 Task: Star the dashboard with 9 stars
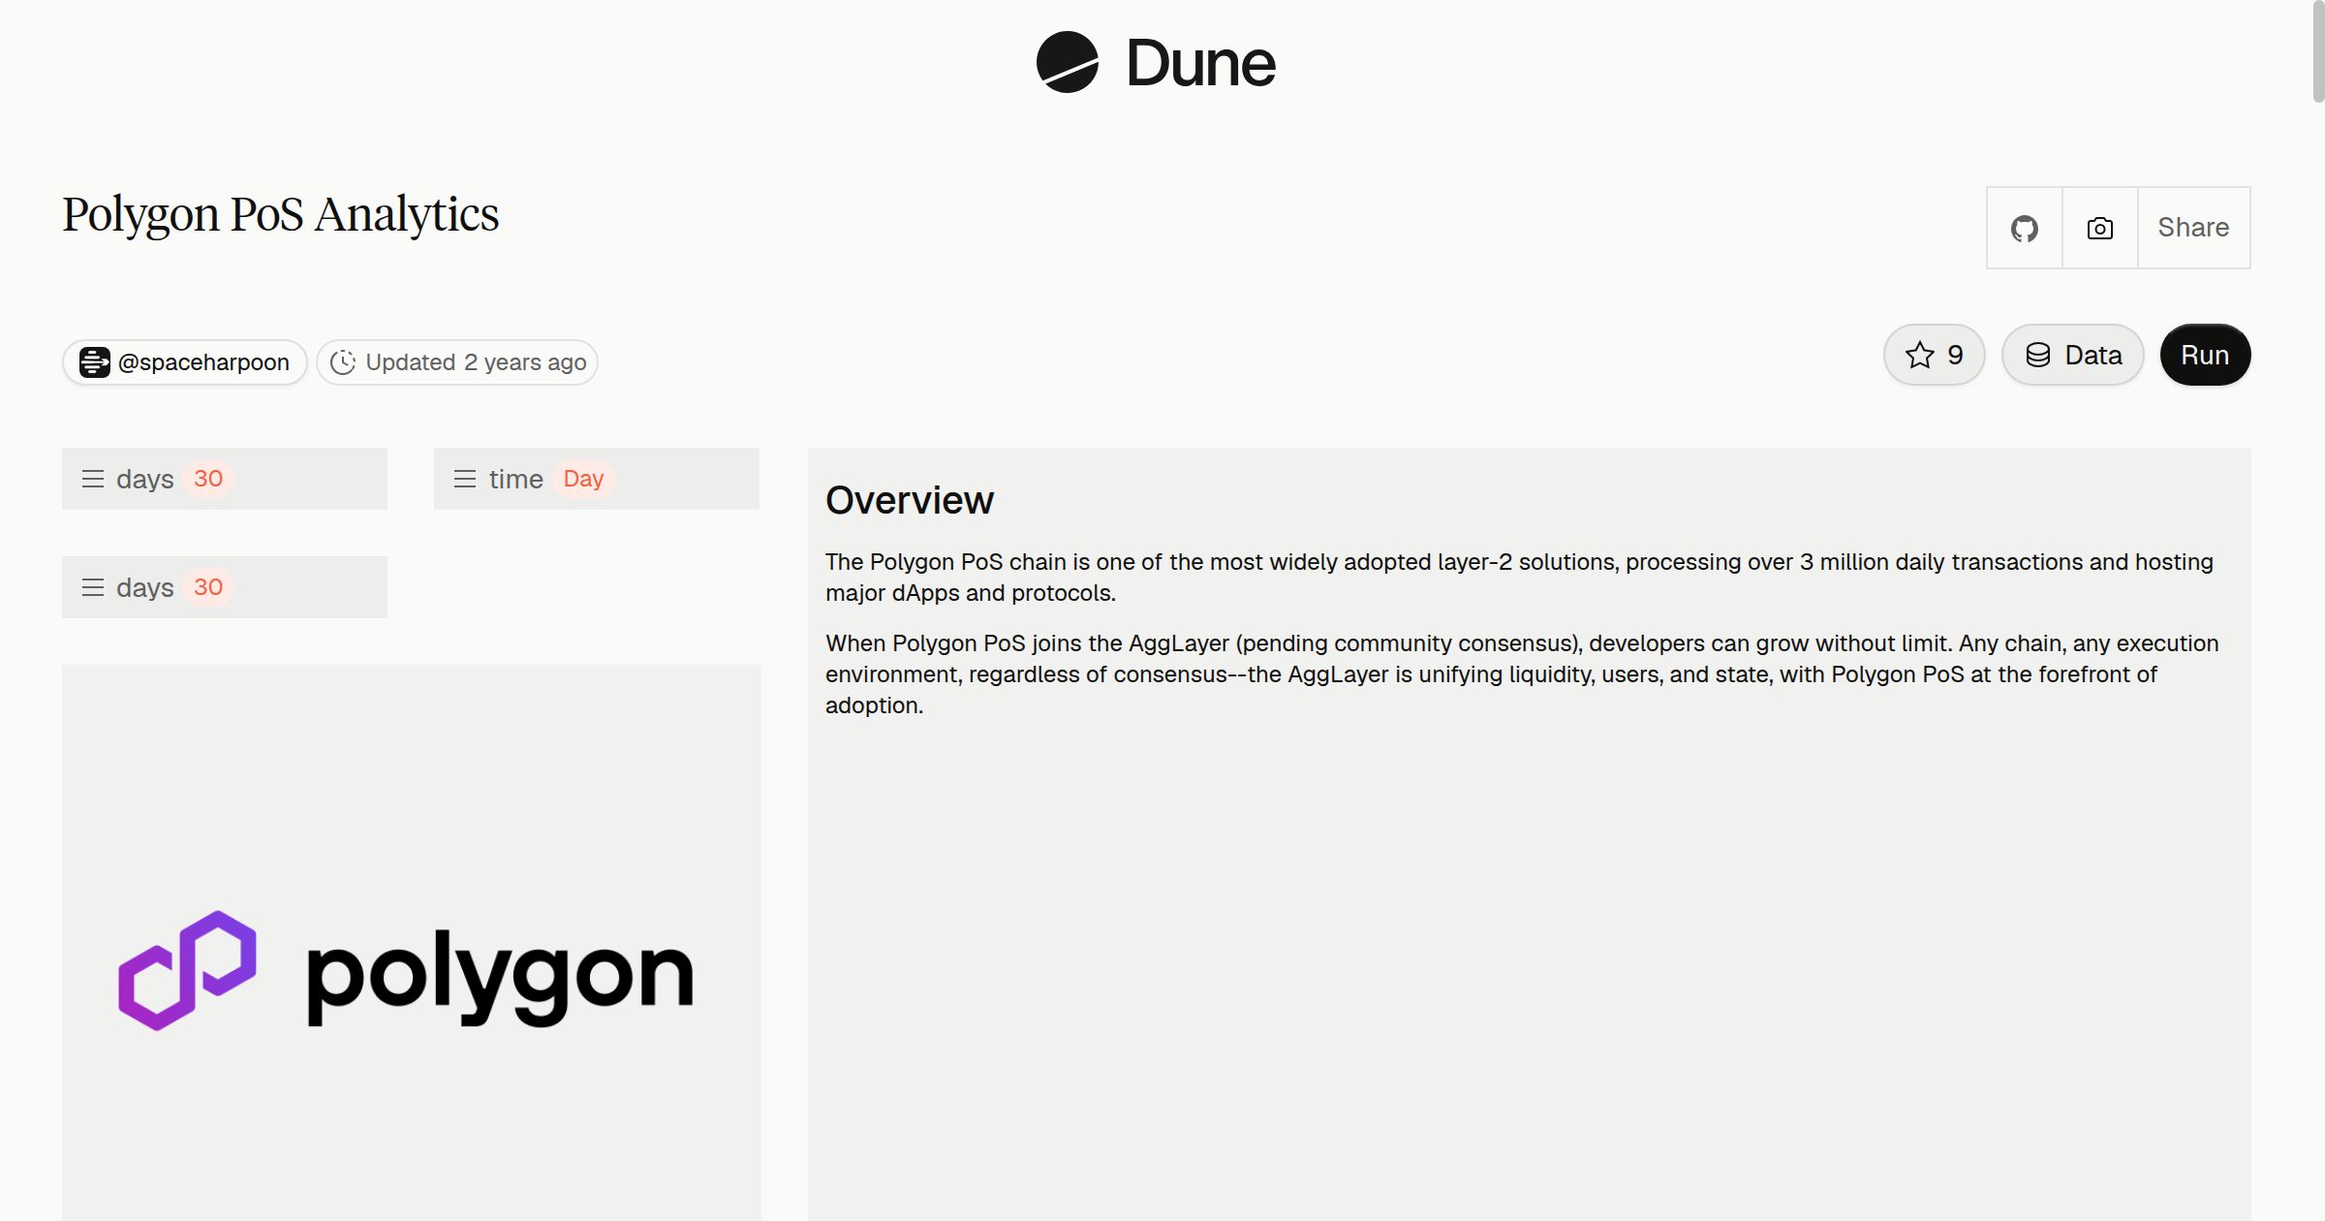pos(1935,355)
